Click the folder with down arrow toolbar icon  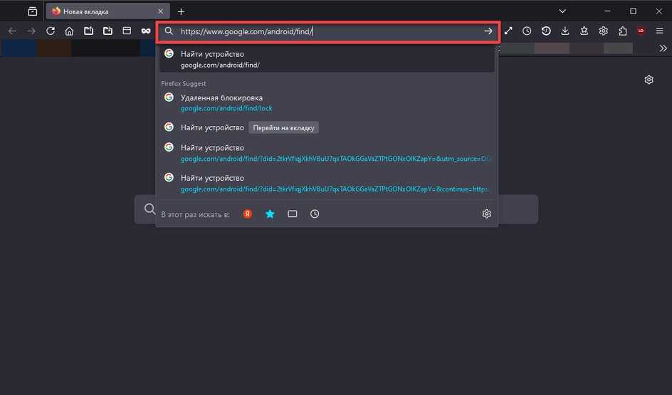pos(107,31)
